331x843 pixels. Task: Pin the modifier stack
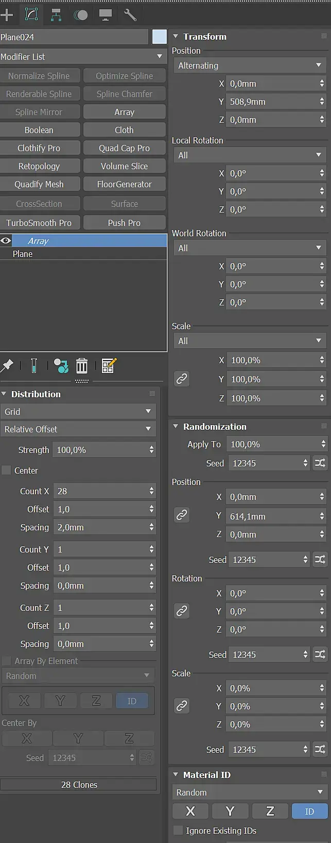tap(7, 366)
